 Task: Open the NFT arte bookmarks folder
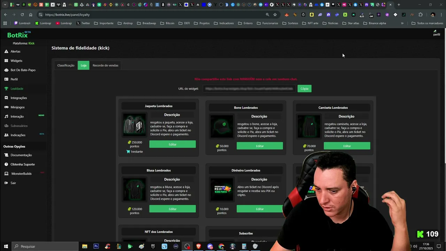pos(310,23)
